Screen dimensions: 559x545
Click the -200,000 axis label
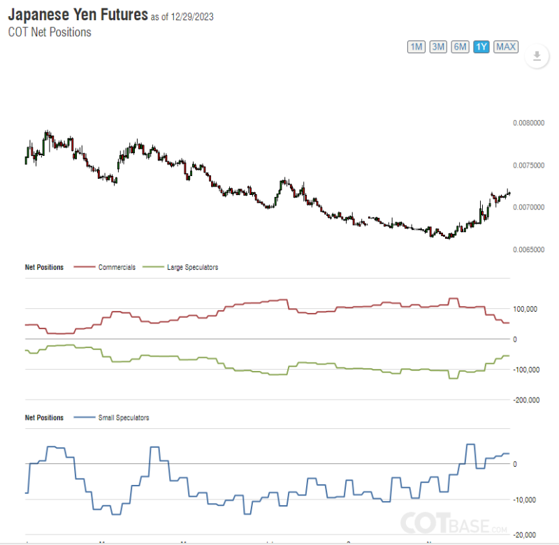point(526,400)
